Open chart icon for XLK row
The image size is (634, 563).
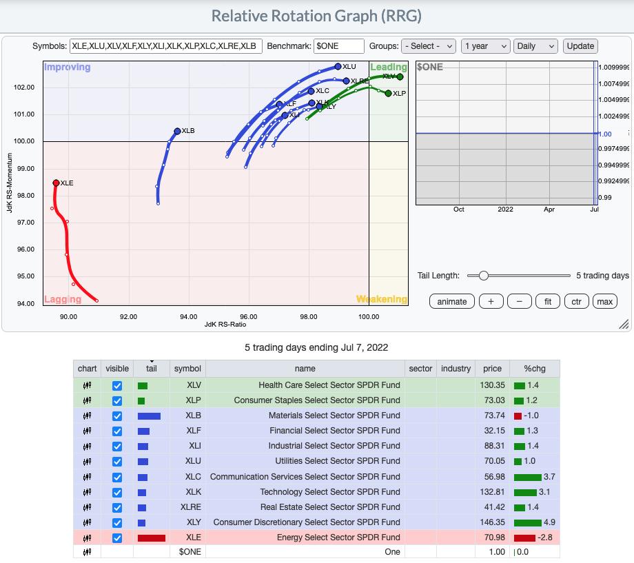coord(87,492)
